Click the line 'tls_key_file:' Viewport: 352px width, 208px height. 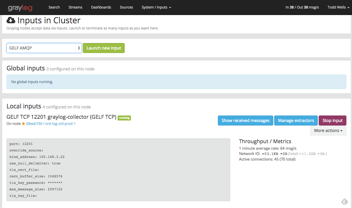(23, 196)
